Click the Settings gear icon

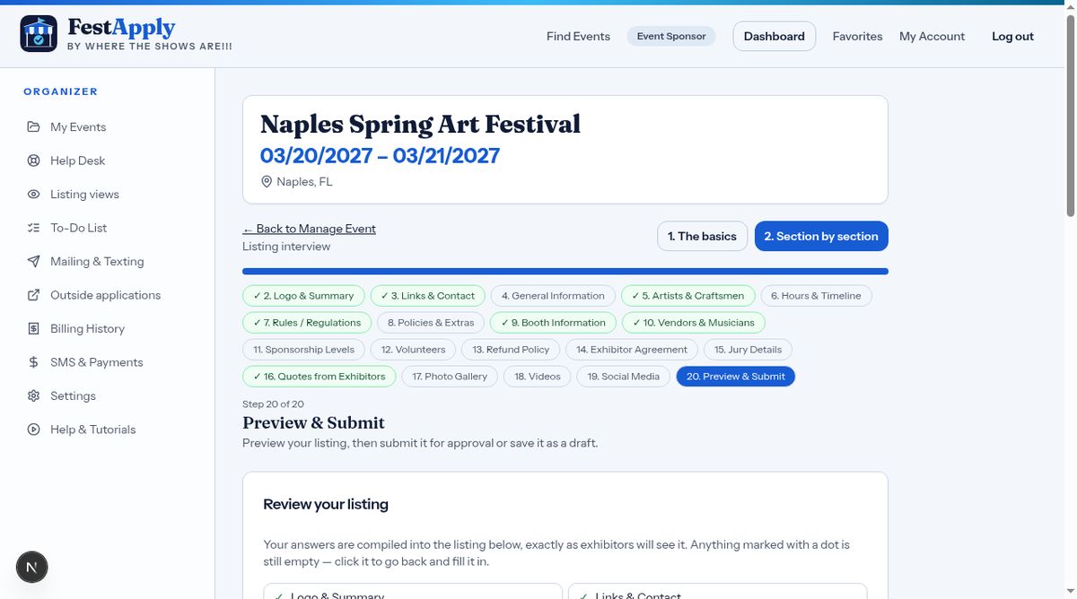point(33,395)
